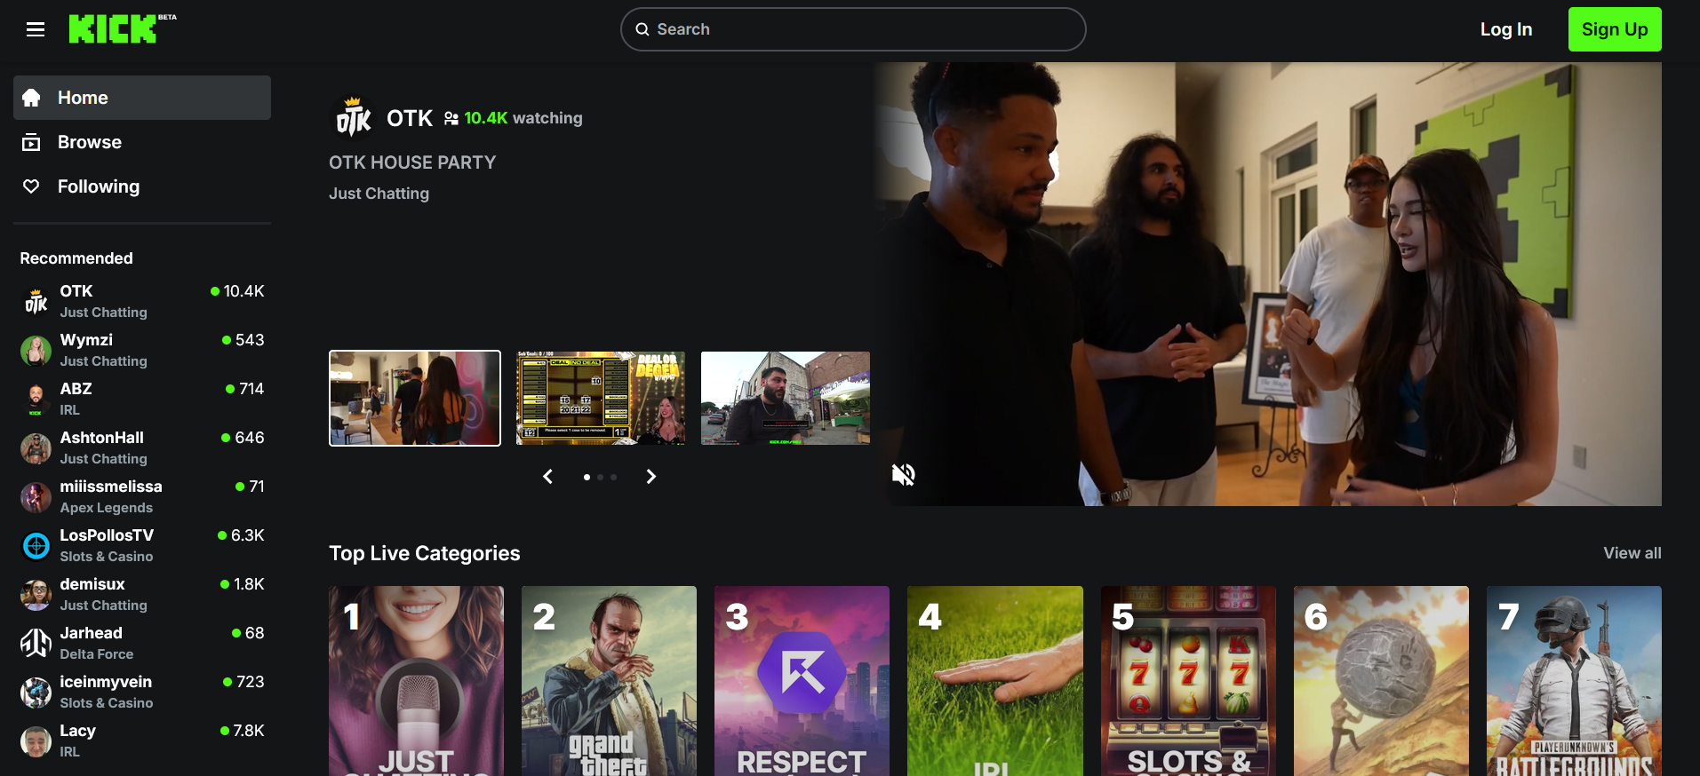Open demisux avatar in Recommended list
This screenshot has width=1700, height=776.
[x=36, y=595]
